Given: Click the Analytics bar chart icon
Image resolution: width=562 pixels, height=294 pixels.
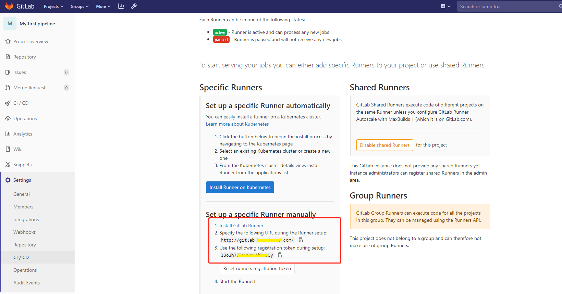Looking at the screenshot, I should tap(8, 134).
